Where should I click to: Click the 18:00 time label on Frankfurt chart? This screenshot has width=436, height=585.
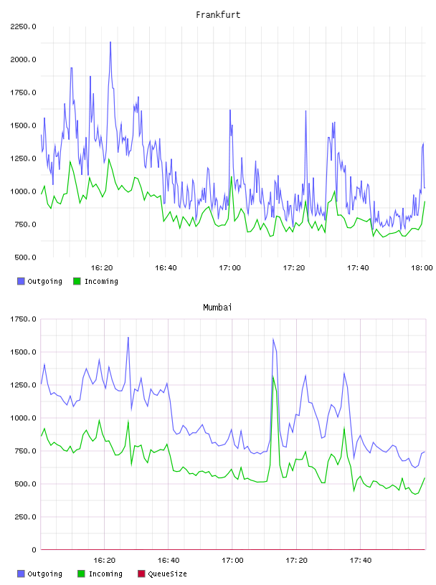click(422, 268)
